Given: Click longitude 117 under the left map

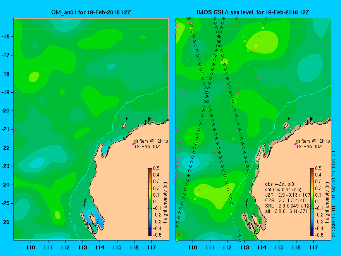Looking at the screenshot, I should coord(152,247).
